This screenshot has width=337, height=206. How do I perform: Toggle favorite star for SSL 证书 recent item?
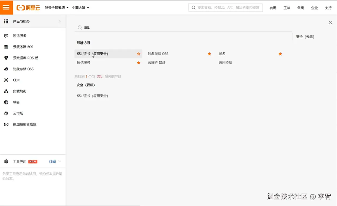[139, 54]
